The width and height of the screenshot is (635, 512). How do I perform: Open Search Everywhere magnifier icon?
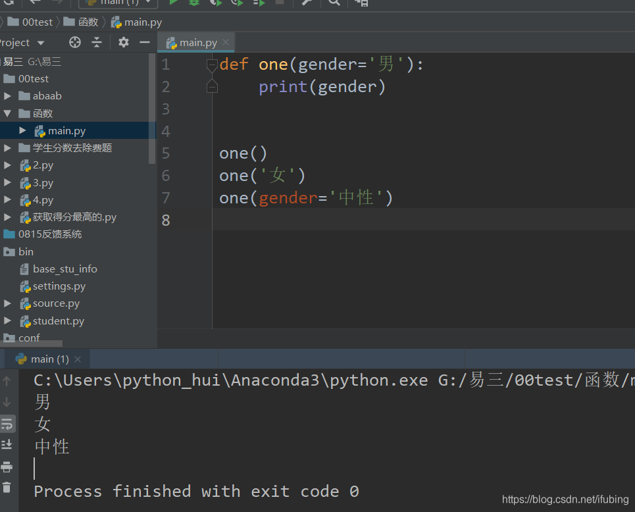pos(334,3)
